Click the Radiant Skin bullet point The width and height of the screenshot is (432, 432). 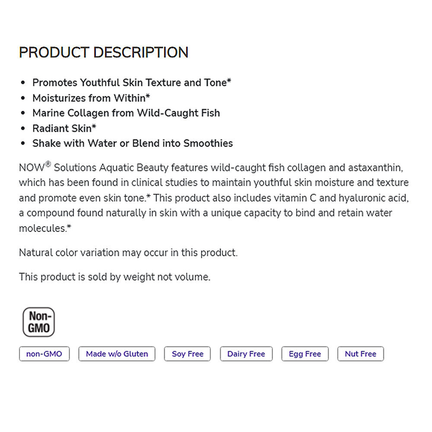pyautogui.click(x=64, y=128)
